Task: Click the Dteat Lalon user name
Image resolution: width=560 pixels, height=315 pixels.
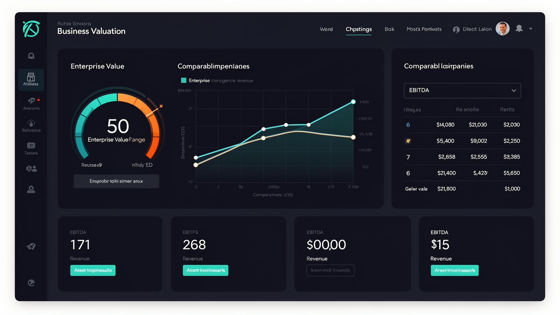Action: pos(477,29)
